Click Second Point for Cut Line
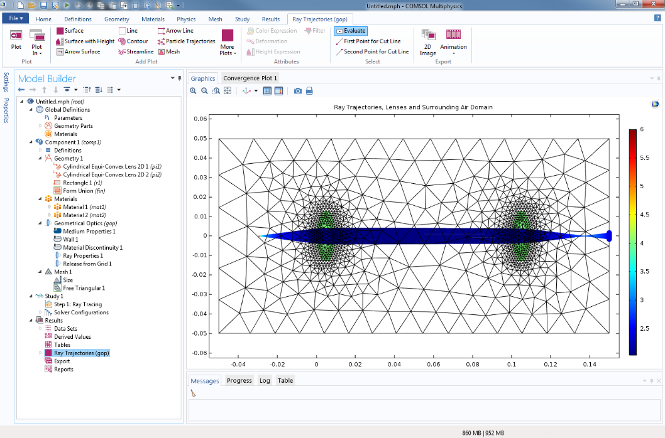 tap(372, 51)
